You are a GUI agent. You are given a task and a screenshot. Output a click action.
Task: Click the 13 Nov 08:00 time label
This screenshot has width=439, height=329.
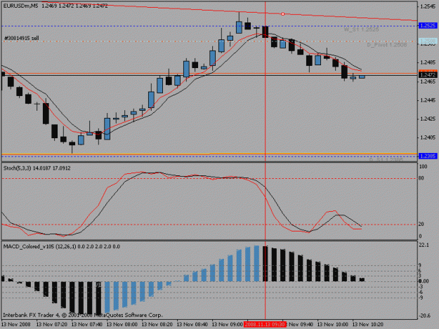click(122, 325)
